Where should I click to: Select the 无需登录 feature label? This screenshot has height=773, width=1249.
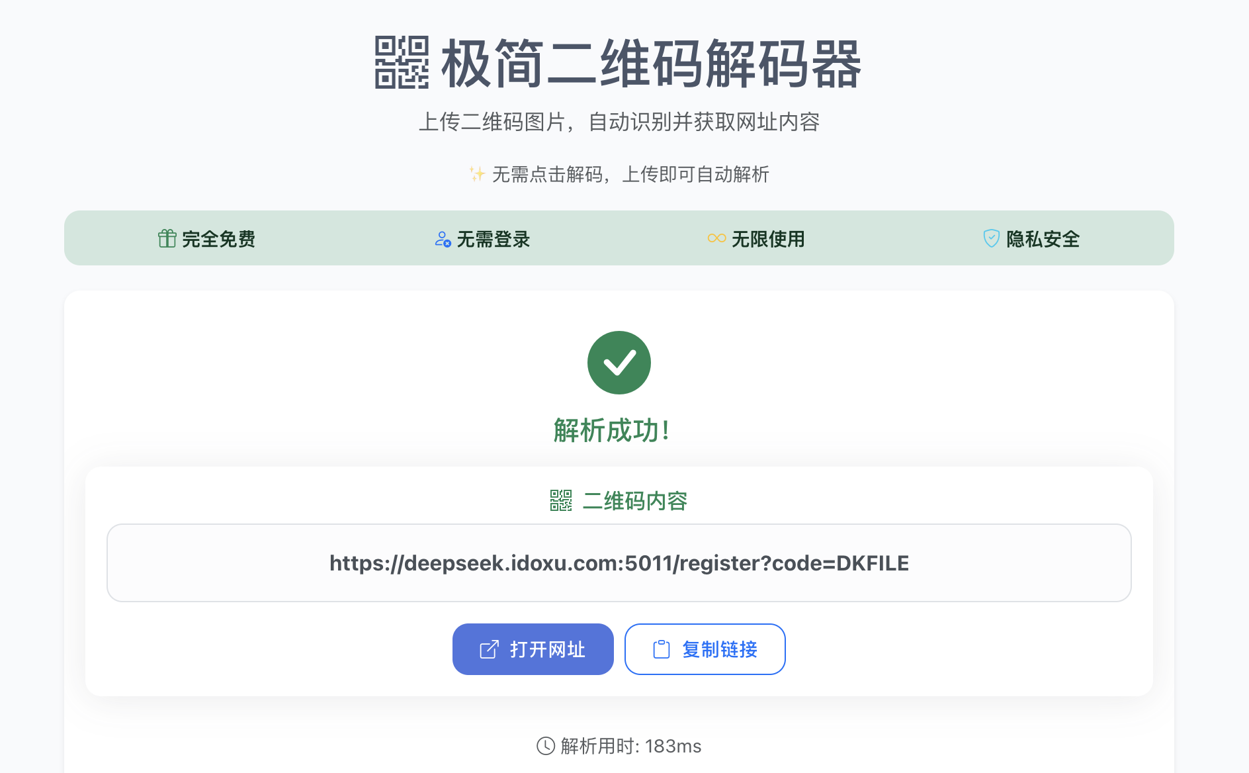[494, 239]
